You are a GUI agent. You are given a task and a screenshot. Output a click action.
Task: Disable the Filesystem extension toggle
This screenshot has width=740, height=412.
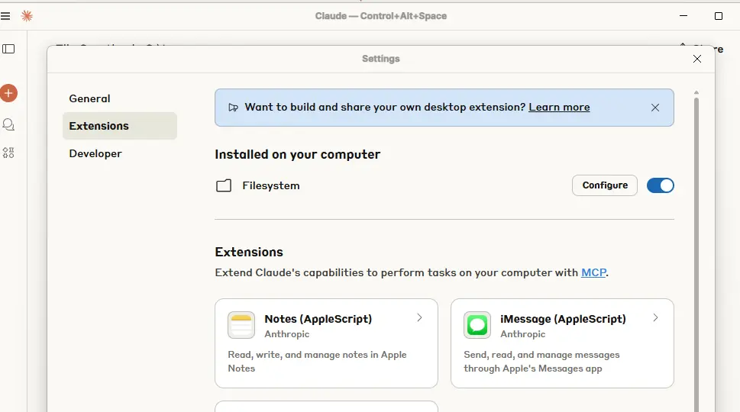661,185
